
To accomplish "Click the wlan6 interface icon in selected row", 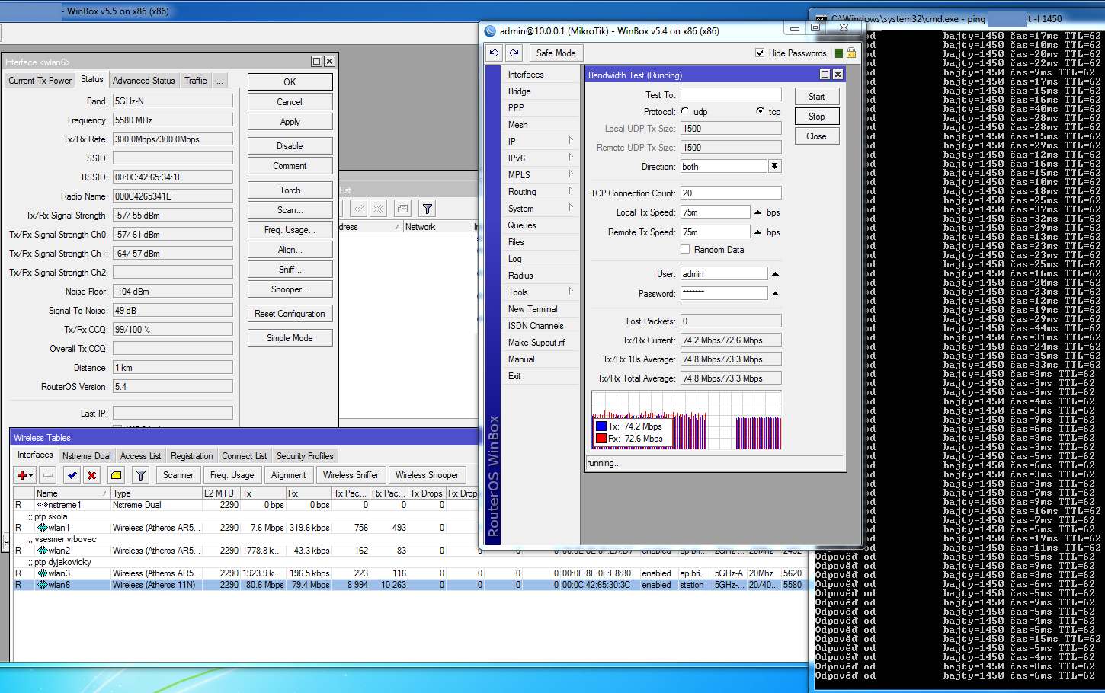I will 43,585.
